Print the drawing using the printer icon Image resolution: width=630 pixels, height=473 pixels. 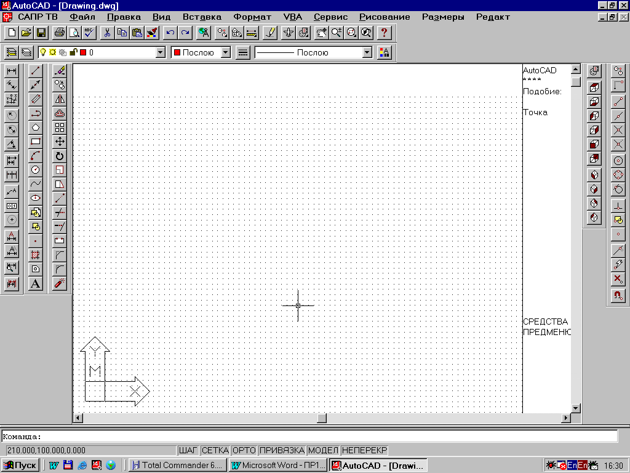pos(60,33)
